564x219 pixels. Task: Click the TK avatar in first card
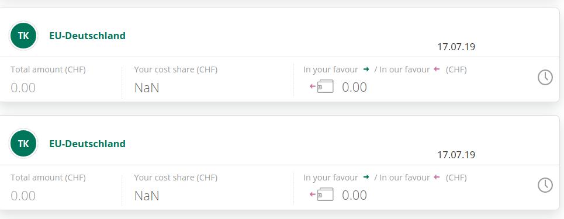[23, 36]
